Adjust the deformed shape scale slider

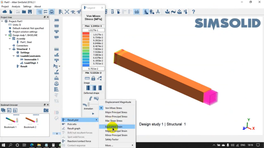click(x=89, y=104)
